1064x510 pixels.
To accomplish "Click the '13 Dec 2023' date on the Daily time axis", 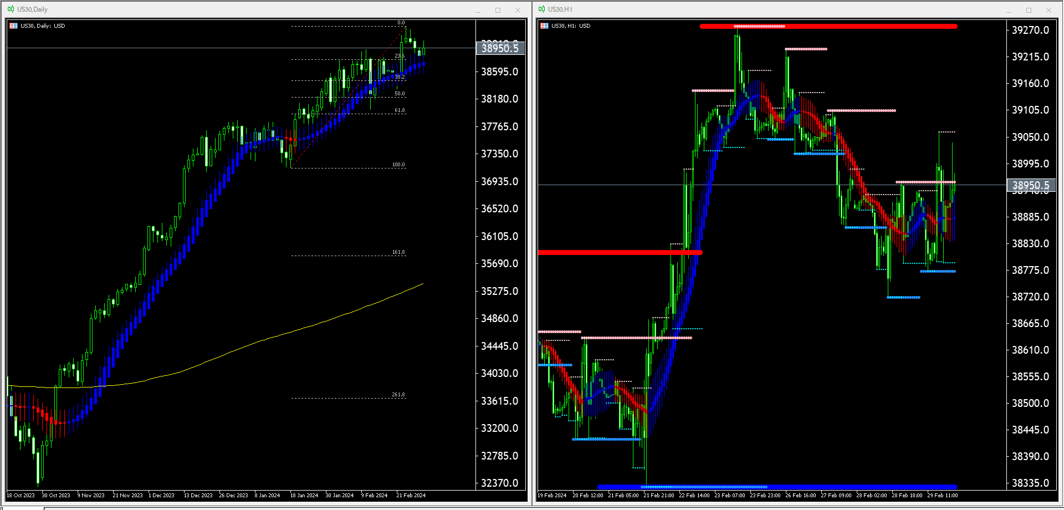I will click(198, 496).
